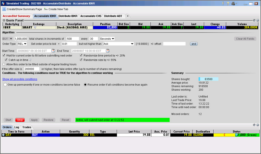The height and width of the screenshot is (154, 261).
Task: Open the End Time calendar picker
Action: 108,50
